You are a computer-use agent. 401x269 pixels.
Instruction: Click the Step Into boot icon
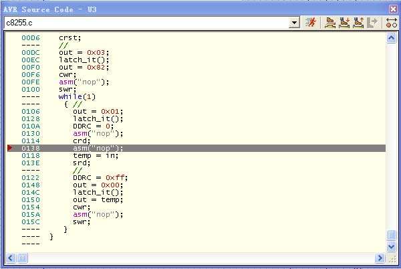click(x=344, y=23)
